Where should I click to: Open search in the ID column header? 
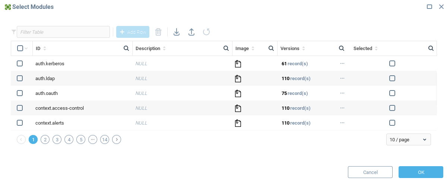tap(126, 48)
